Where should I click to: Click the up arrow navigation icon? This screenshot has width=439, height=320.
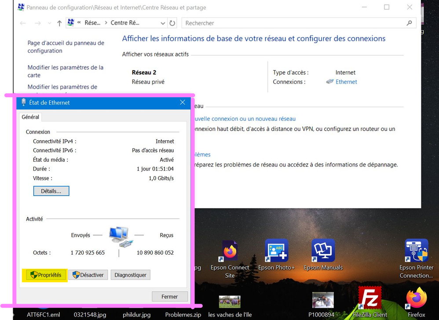[x=59, y=23]
